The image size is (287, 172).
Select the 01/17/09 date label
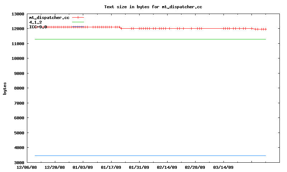(111, 167)
